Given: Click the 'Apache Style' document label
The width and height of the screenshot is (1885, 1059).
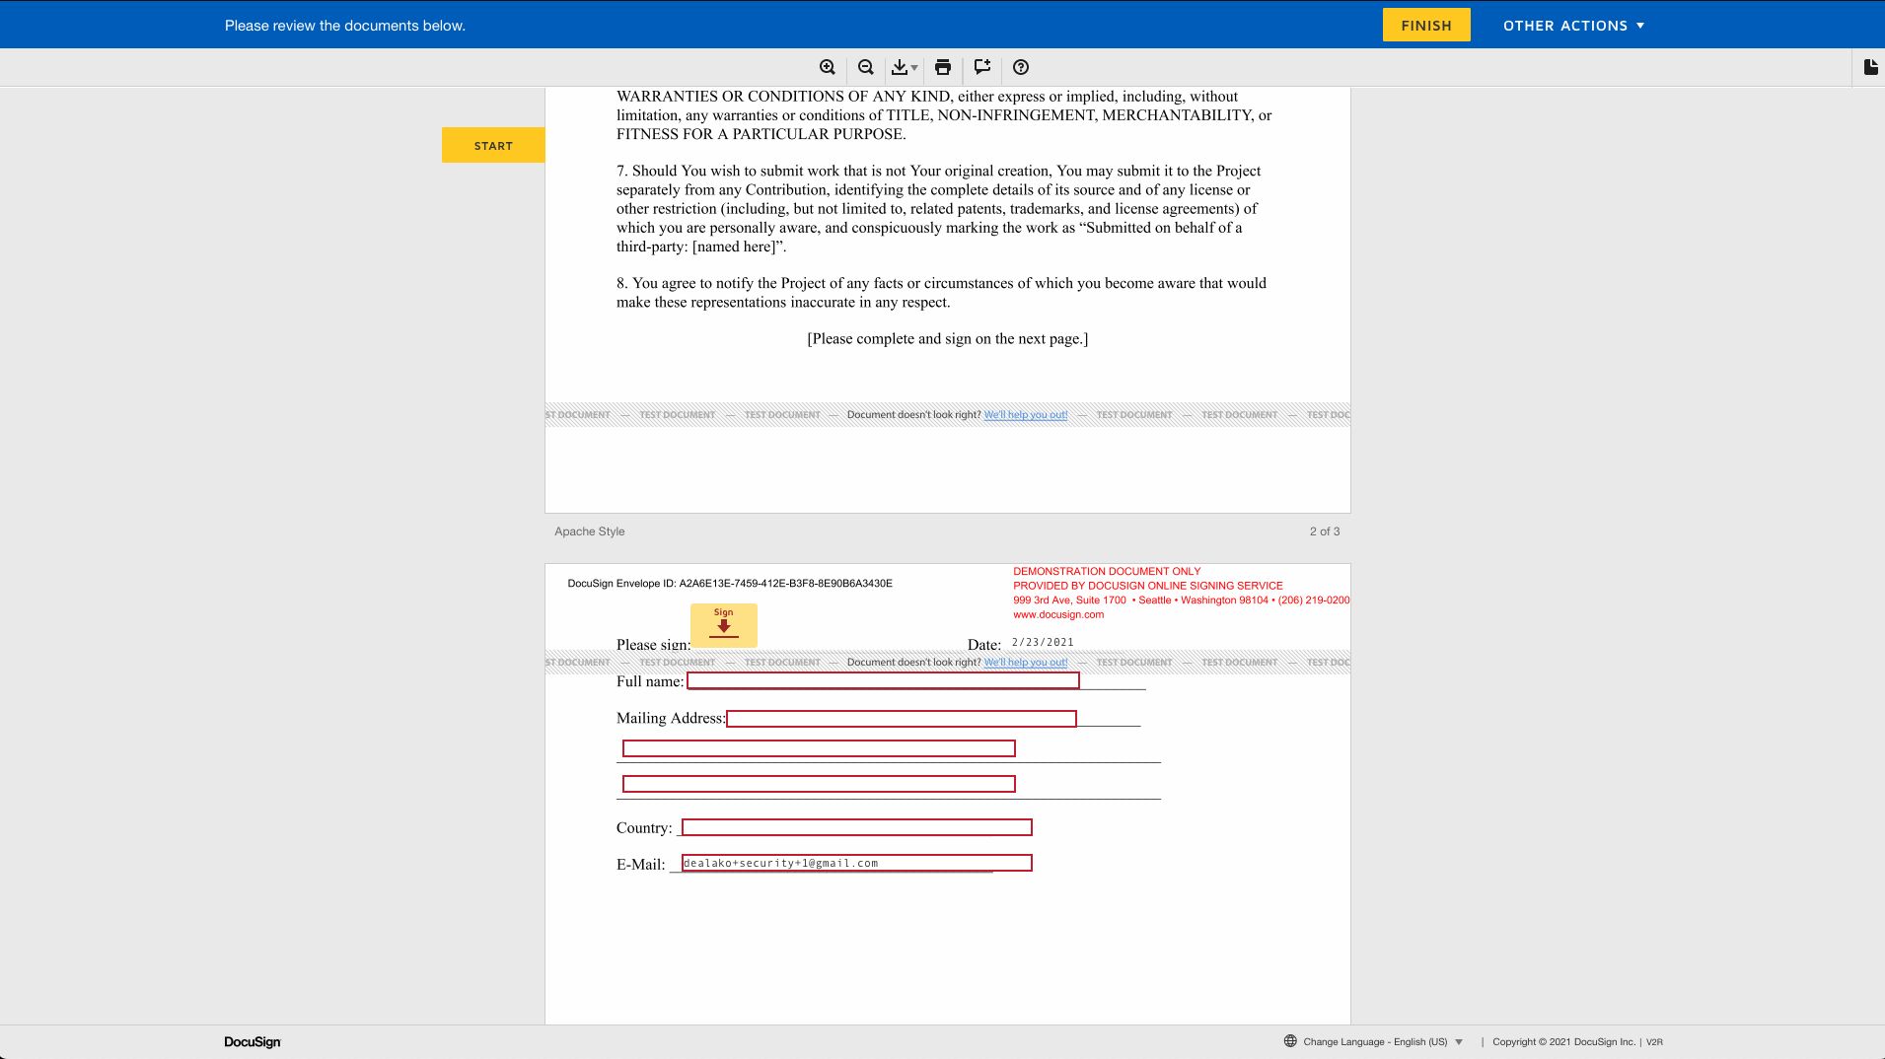Looking at the screenshot, I should pos(590,531).
